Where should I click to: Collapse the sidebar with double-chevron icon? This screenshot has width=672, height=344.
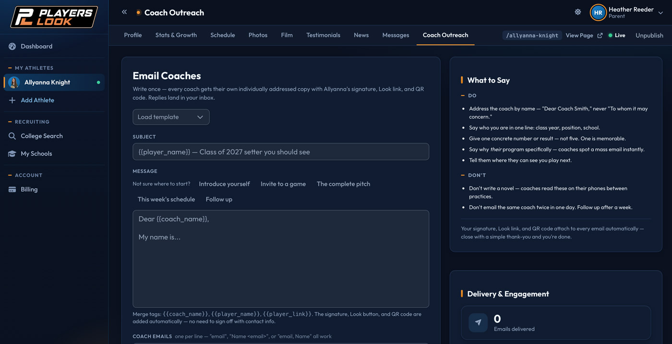[124, 12]
